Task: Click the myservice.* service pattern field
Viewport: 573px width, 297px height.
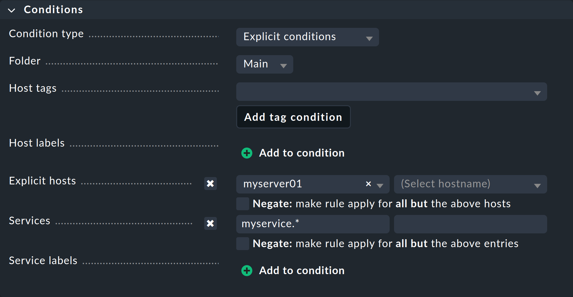Action: pos(312,224)
